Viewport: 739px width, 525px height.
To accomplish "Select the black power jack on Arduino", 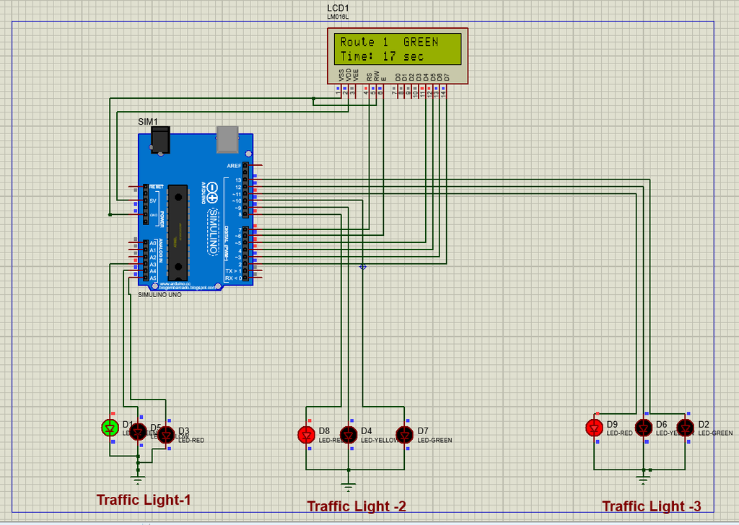I will (160, 140).
